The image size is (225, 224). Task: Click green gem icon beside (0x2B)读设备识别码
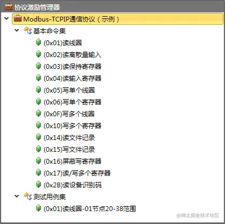tap(38, 185)
